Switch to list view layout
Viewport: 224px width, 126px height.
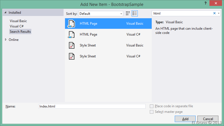click(x=135, y=13)
